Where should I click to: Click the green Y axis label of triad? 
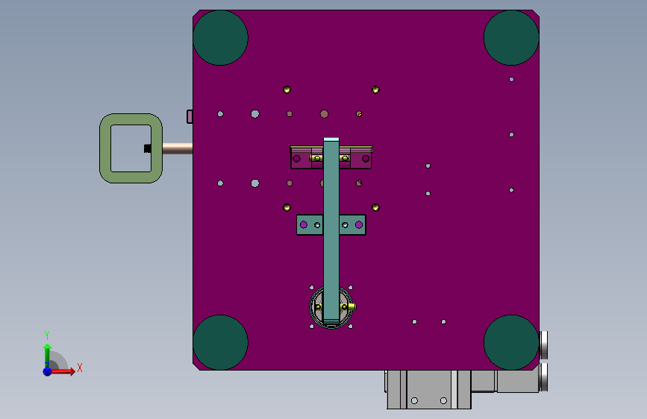[x=47, y=335]
